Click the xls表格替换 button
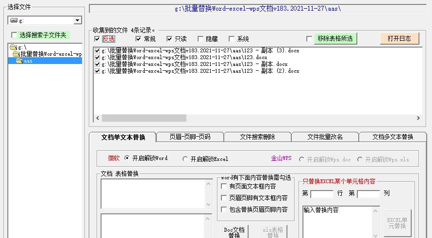Viewport: 432px width, 238px height. (273, 232)
